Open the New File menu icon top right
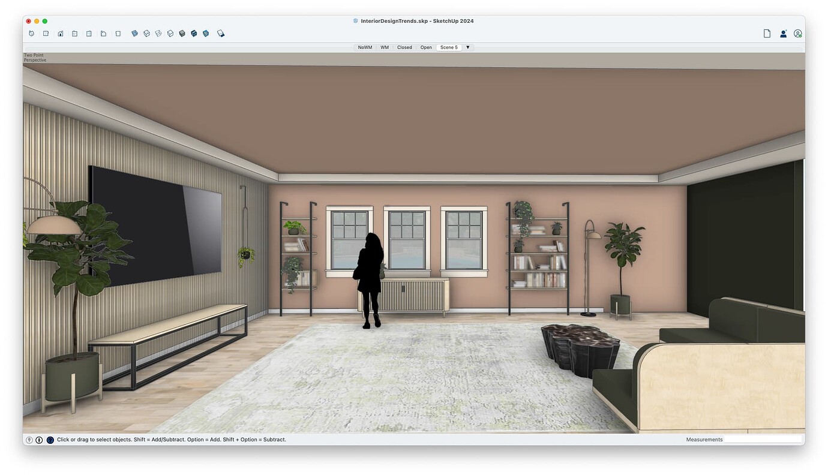 point(767,33)
